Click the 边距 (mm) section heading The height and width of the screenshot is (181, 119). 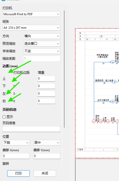click(x=10, y=66)
